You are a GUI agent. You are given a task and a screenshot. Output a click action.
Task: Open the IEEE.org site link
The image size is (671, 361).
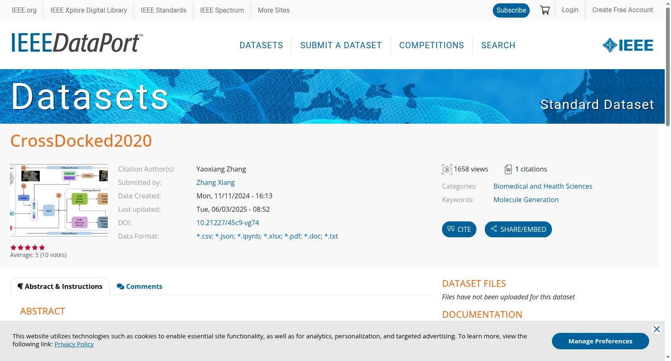(x=24, y=10)
